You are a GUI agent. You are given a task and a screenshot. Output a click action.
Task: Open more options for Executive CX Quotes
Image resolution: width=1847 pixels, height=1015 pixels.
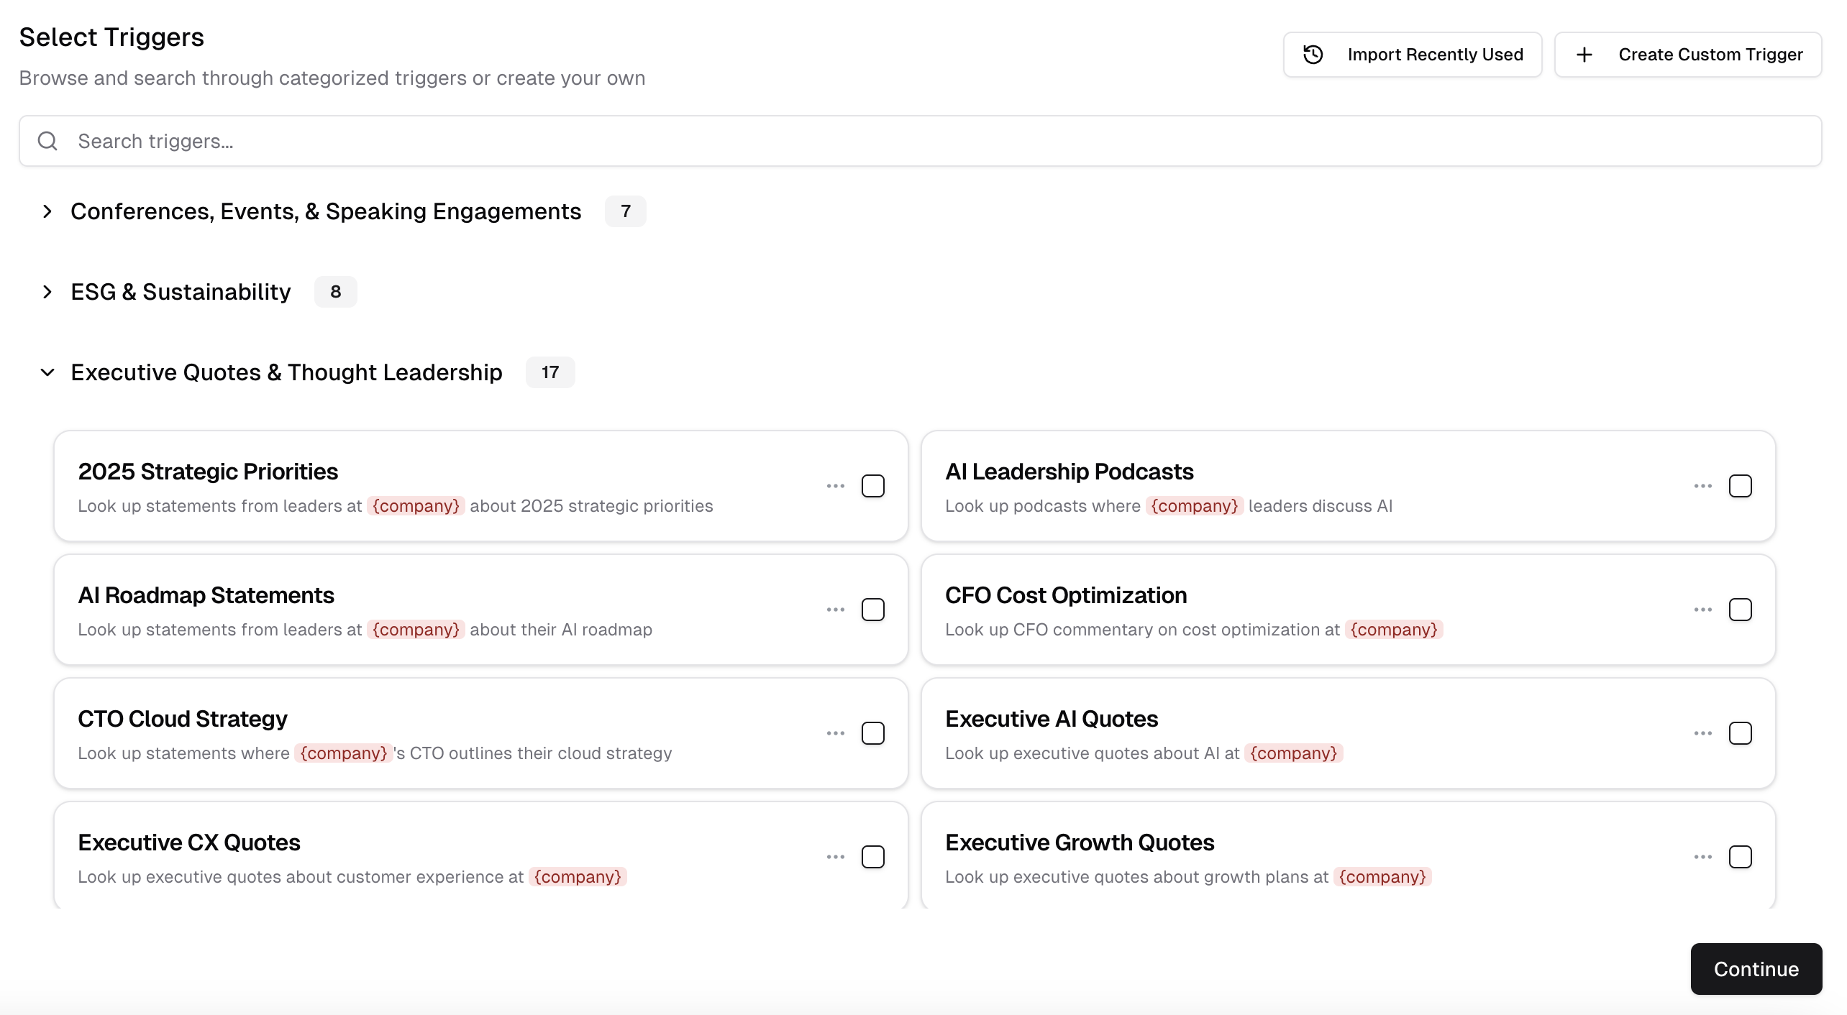coord(835,857)
